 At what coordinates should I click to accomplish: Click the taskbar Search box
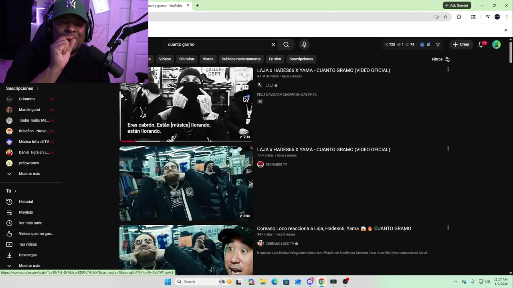pos(204,282)
